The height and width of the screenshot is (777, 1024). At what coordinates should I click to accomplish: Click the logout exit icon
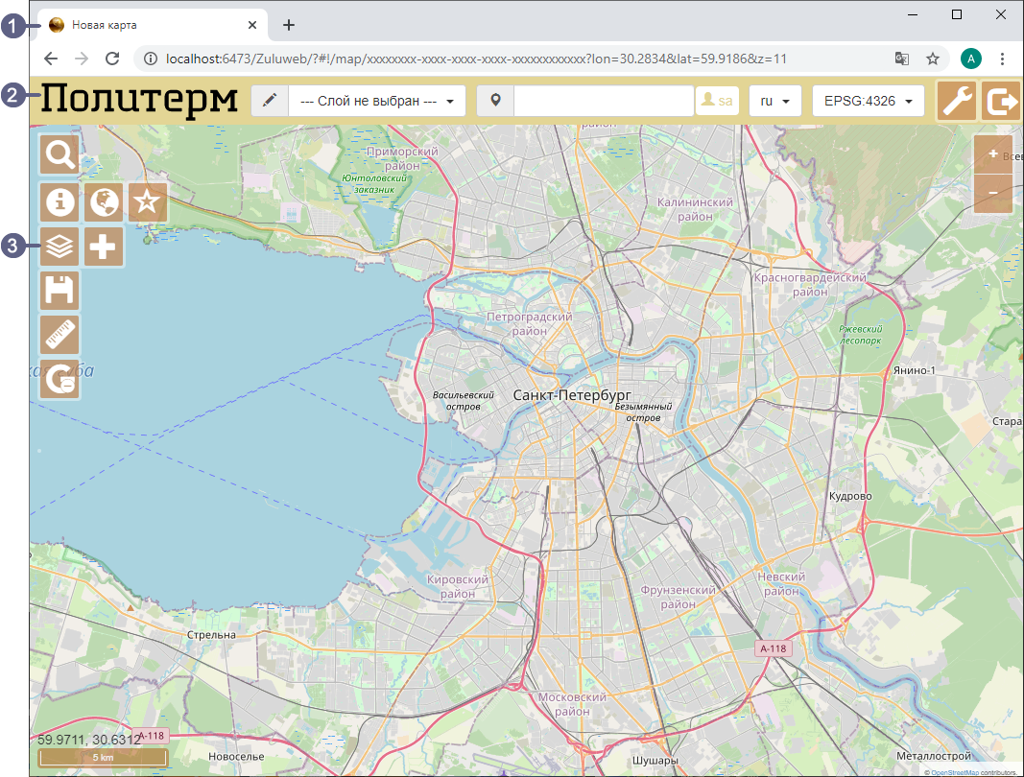(1000, 101)
